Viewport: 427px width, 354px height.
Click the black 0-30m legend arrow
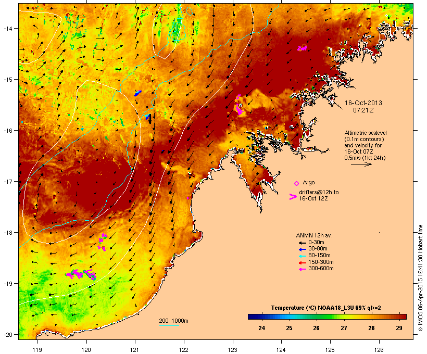(x=302, y=243)
